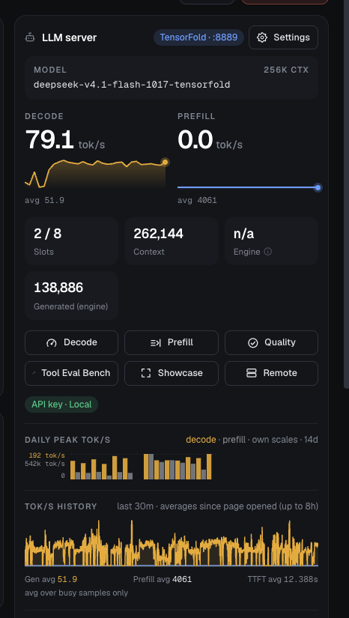349x618 pixels.
Task: Click the fullscreen-frame icon on Showcase
Action: [146, 373]
